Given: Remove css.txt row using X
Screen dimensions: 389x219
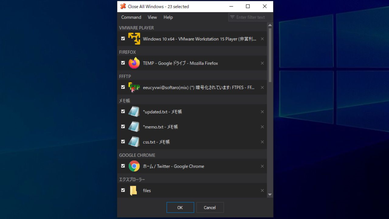Looking at the screenshot, I should point(262,142).
